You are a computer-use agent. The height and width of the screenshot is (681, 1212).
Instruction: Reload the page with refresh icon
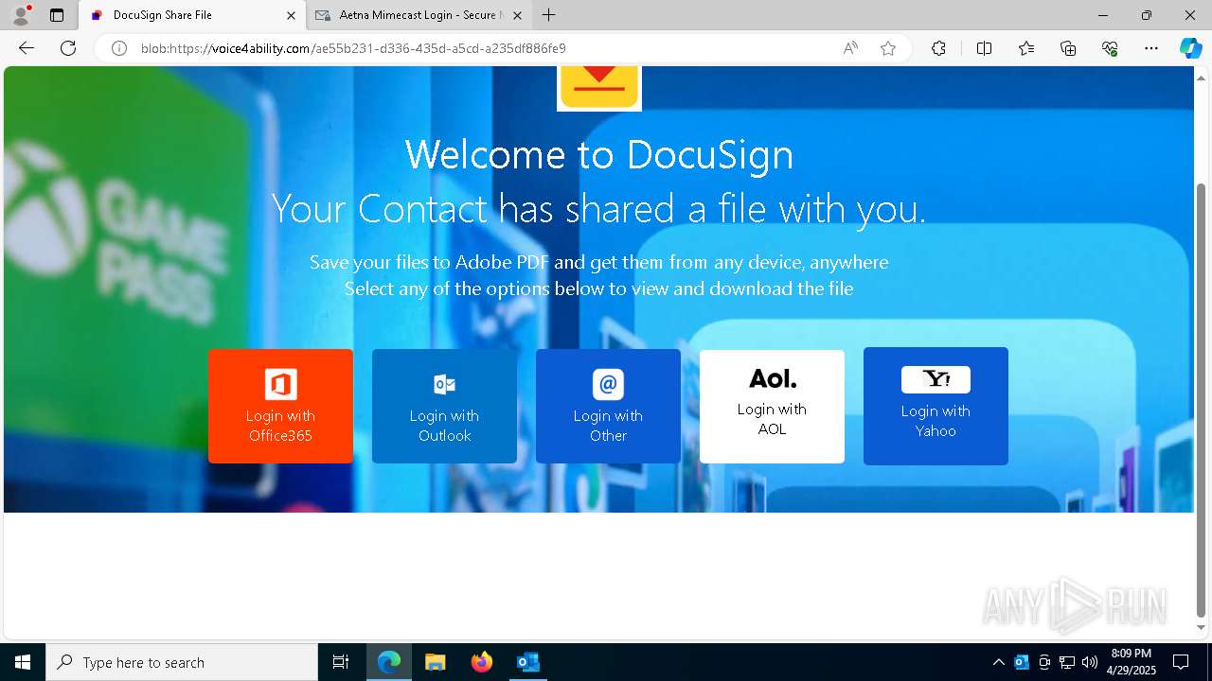coord(68,48)
